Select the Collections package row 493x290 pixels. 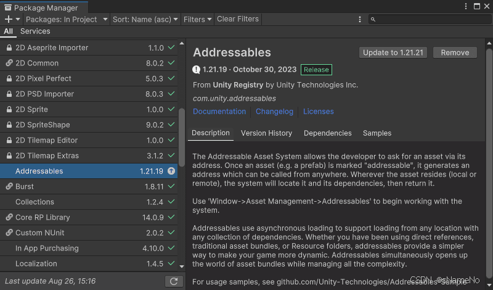(89, 202)
